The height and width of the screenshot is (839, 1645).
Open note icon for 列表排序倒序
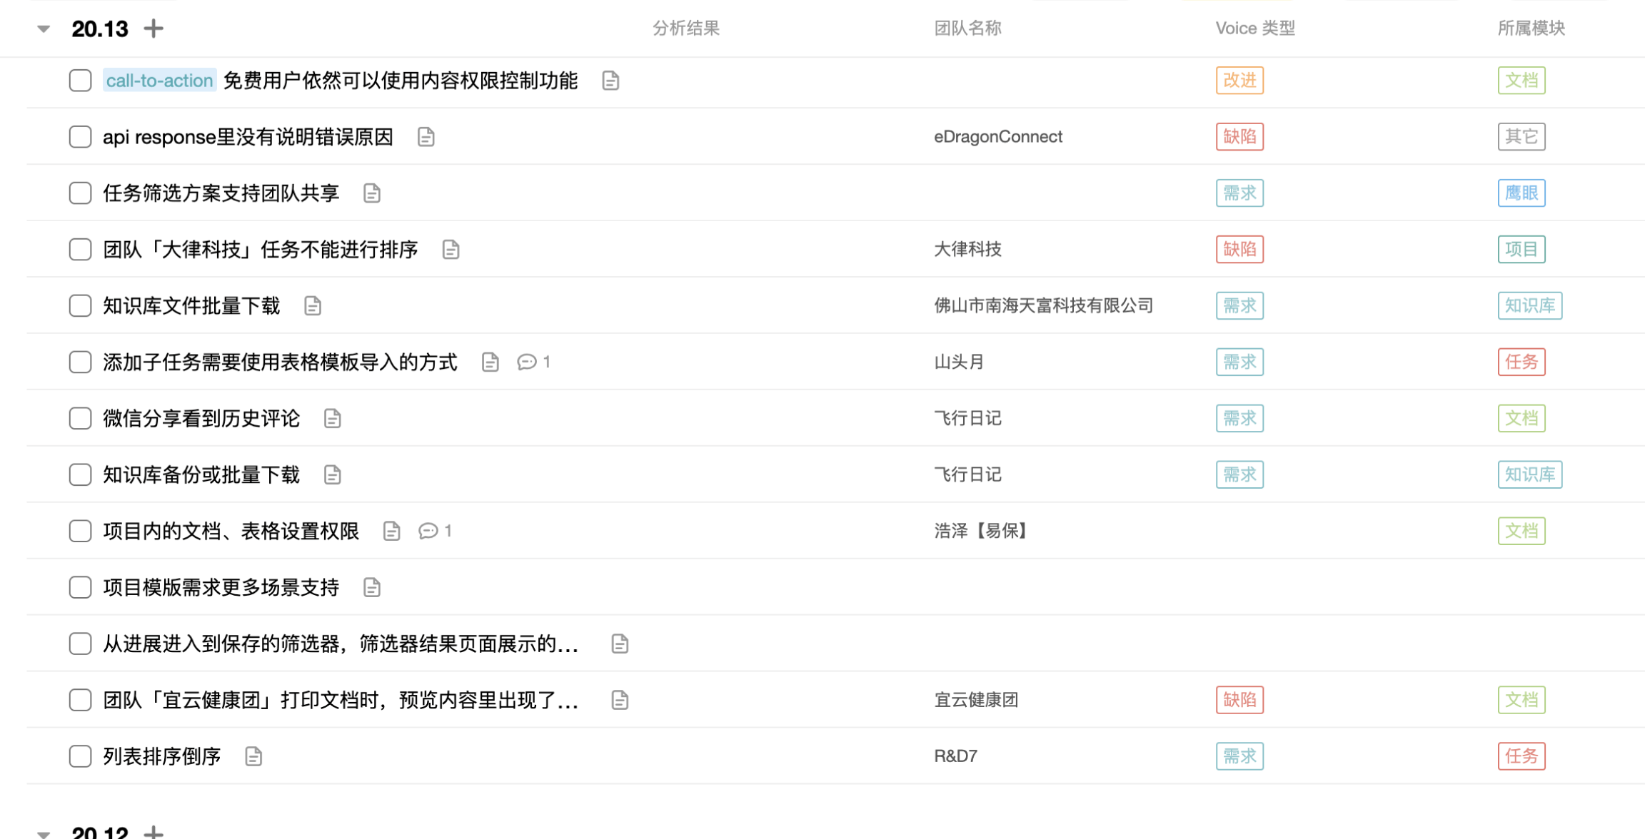coord(253,757)
